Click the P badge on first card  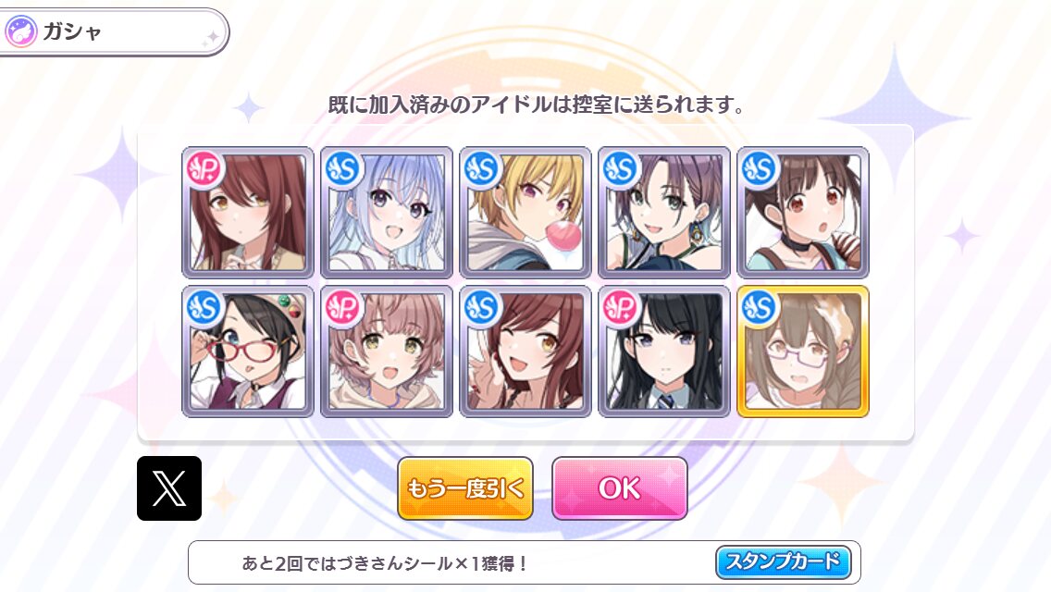(204, 169)
